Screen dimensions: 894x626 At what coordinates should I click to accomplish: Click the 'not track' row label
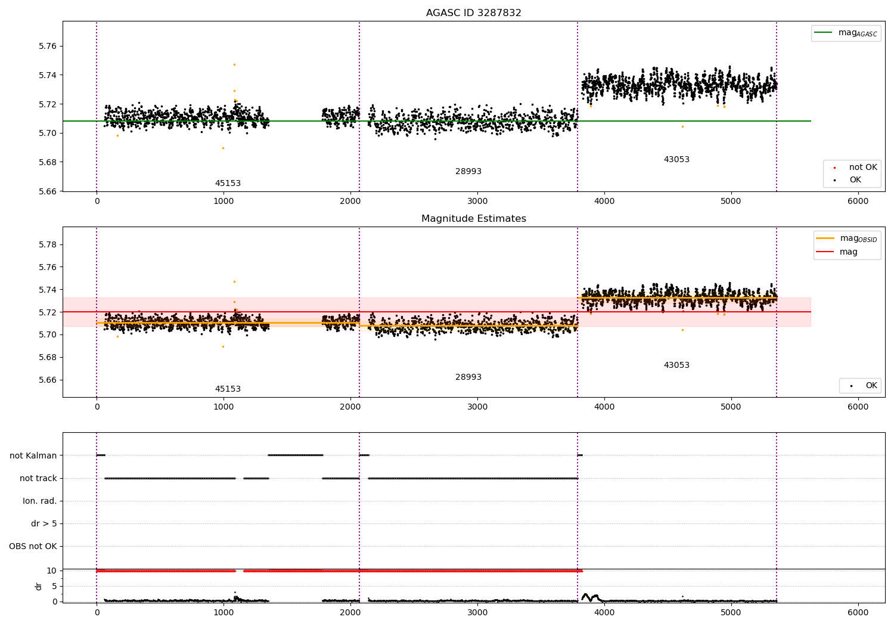click(38, 478)
